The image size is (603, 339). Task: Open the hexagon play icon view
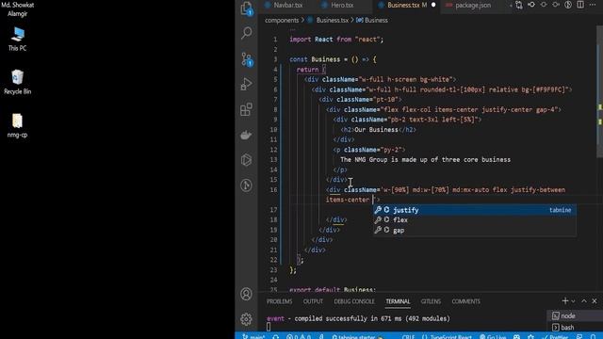click(247, 160)
